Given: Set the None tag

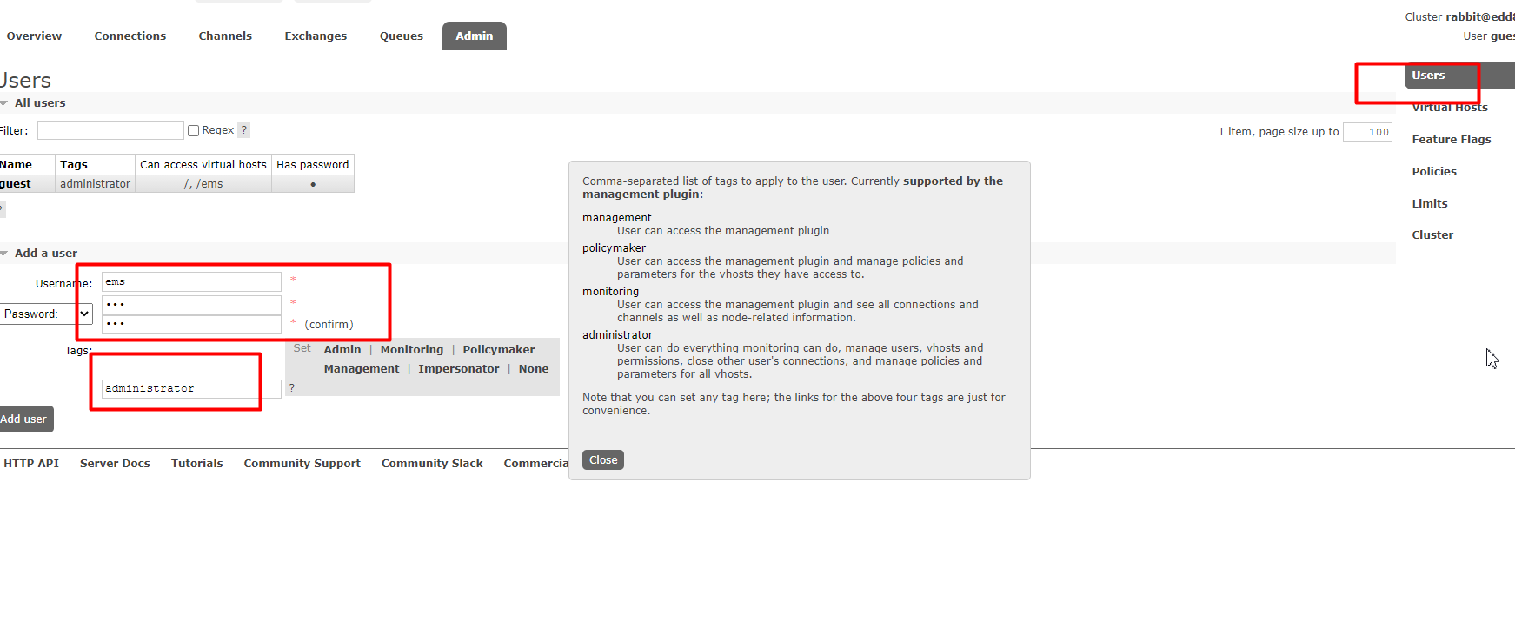Looking at the screenshot, I should (534, 369).
